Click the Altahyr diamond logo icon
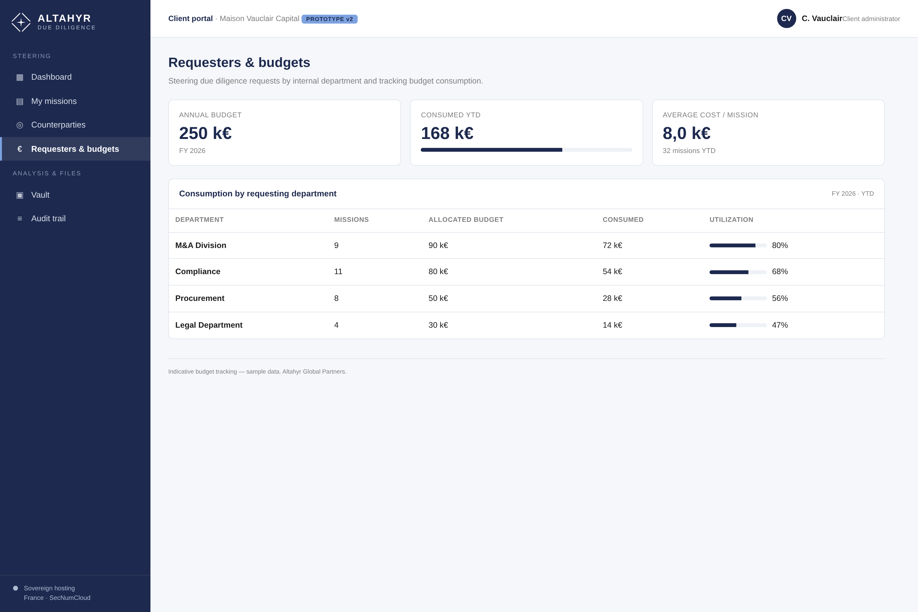Screen dimensions: 918x612 [x=21, y=22]
